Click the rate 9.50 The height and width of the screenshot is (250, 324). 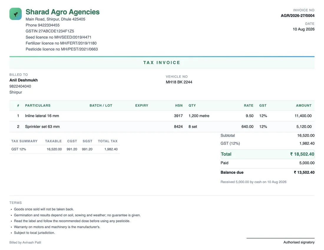click(x=249, y=116)
